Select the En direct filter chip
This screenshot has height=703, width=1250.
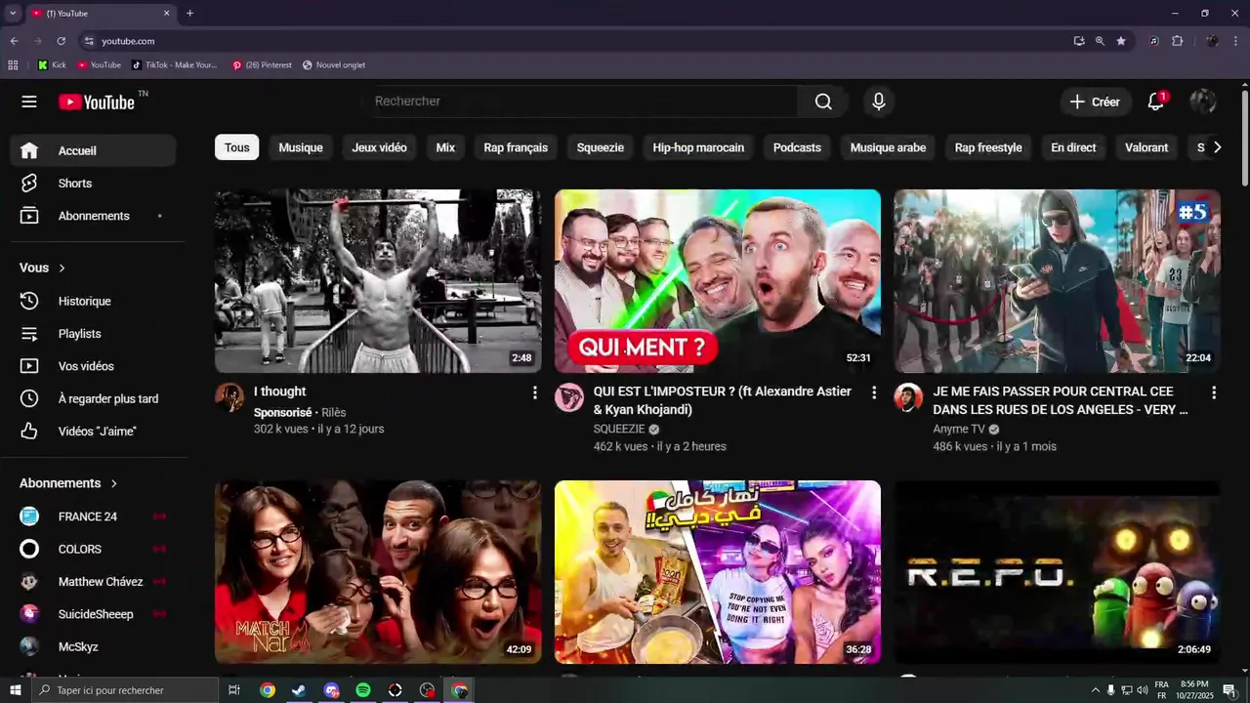(1073, 147)
